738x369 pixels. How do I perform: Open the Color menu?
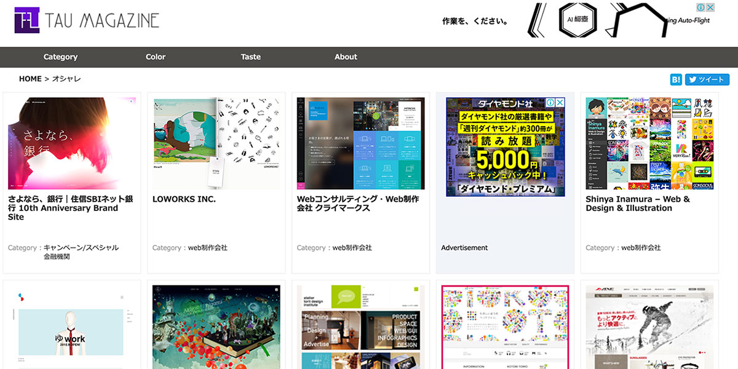(156, 57)
